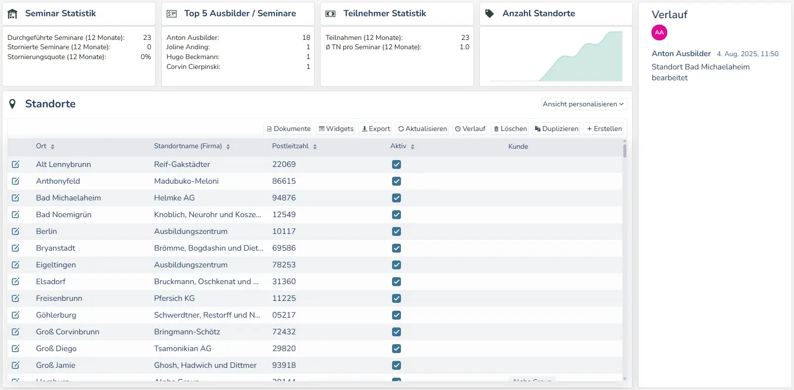Select the Tsamonikian AG cell
Viewport: 794px width, 390px height.
[x=182, y=349]
